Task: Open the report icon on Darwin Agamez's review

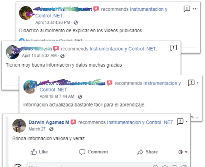Action: [180, 122]
